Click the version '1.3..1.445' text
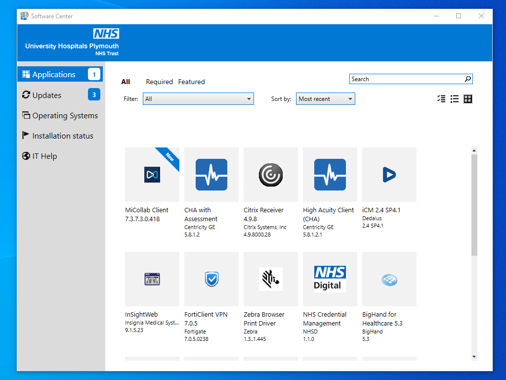Screen dimensions: 506x380 pyautogui.click(x=254, y=339)
